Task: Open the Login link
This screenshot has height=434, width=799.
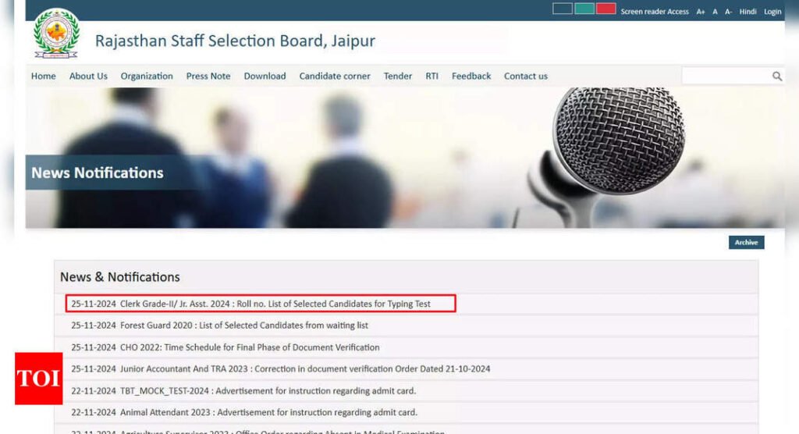Action: click(x=772, y=11)
